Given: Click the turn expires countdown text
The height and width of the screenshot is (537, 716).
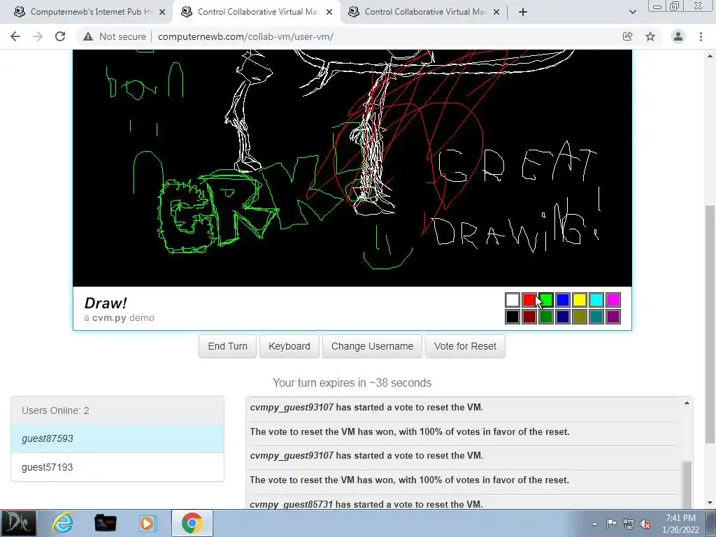Looking at the screenshot, I should tap(352, 382).
